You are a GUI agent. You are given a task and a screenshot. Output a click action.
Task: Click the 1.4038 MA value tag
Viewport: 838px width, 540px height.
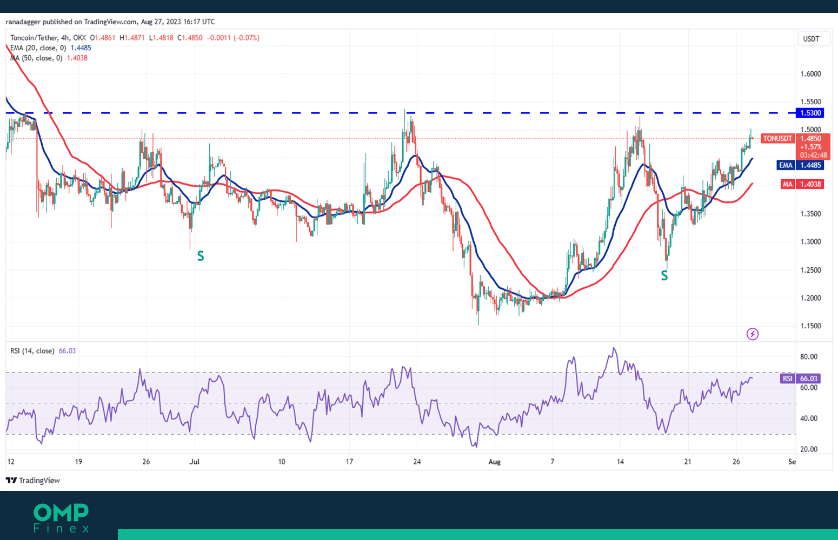[810, 184]
